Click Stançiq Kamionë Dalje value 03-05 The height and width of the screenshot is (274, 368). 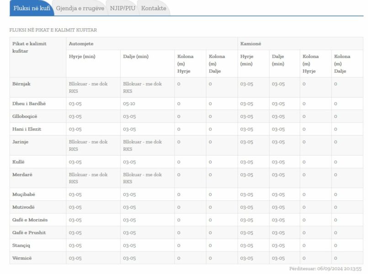tap(278, 245)
